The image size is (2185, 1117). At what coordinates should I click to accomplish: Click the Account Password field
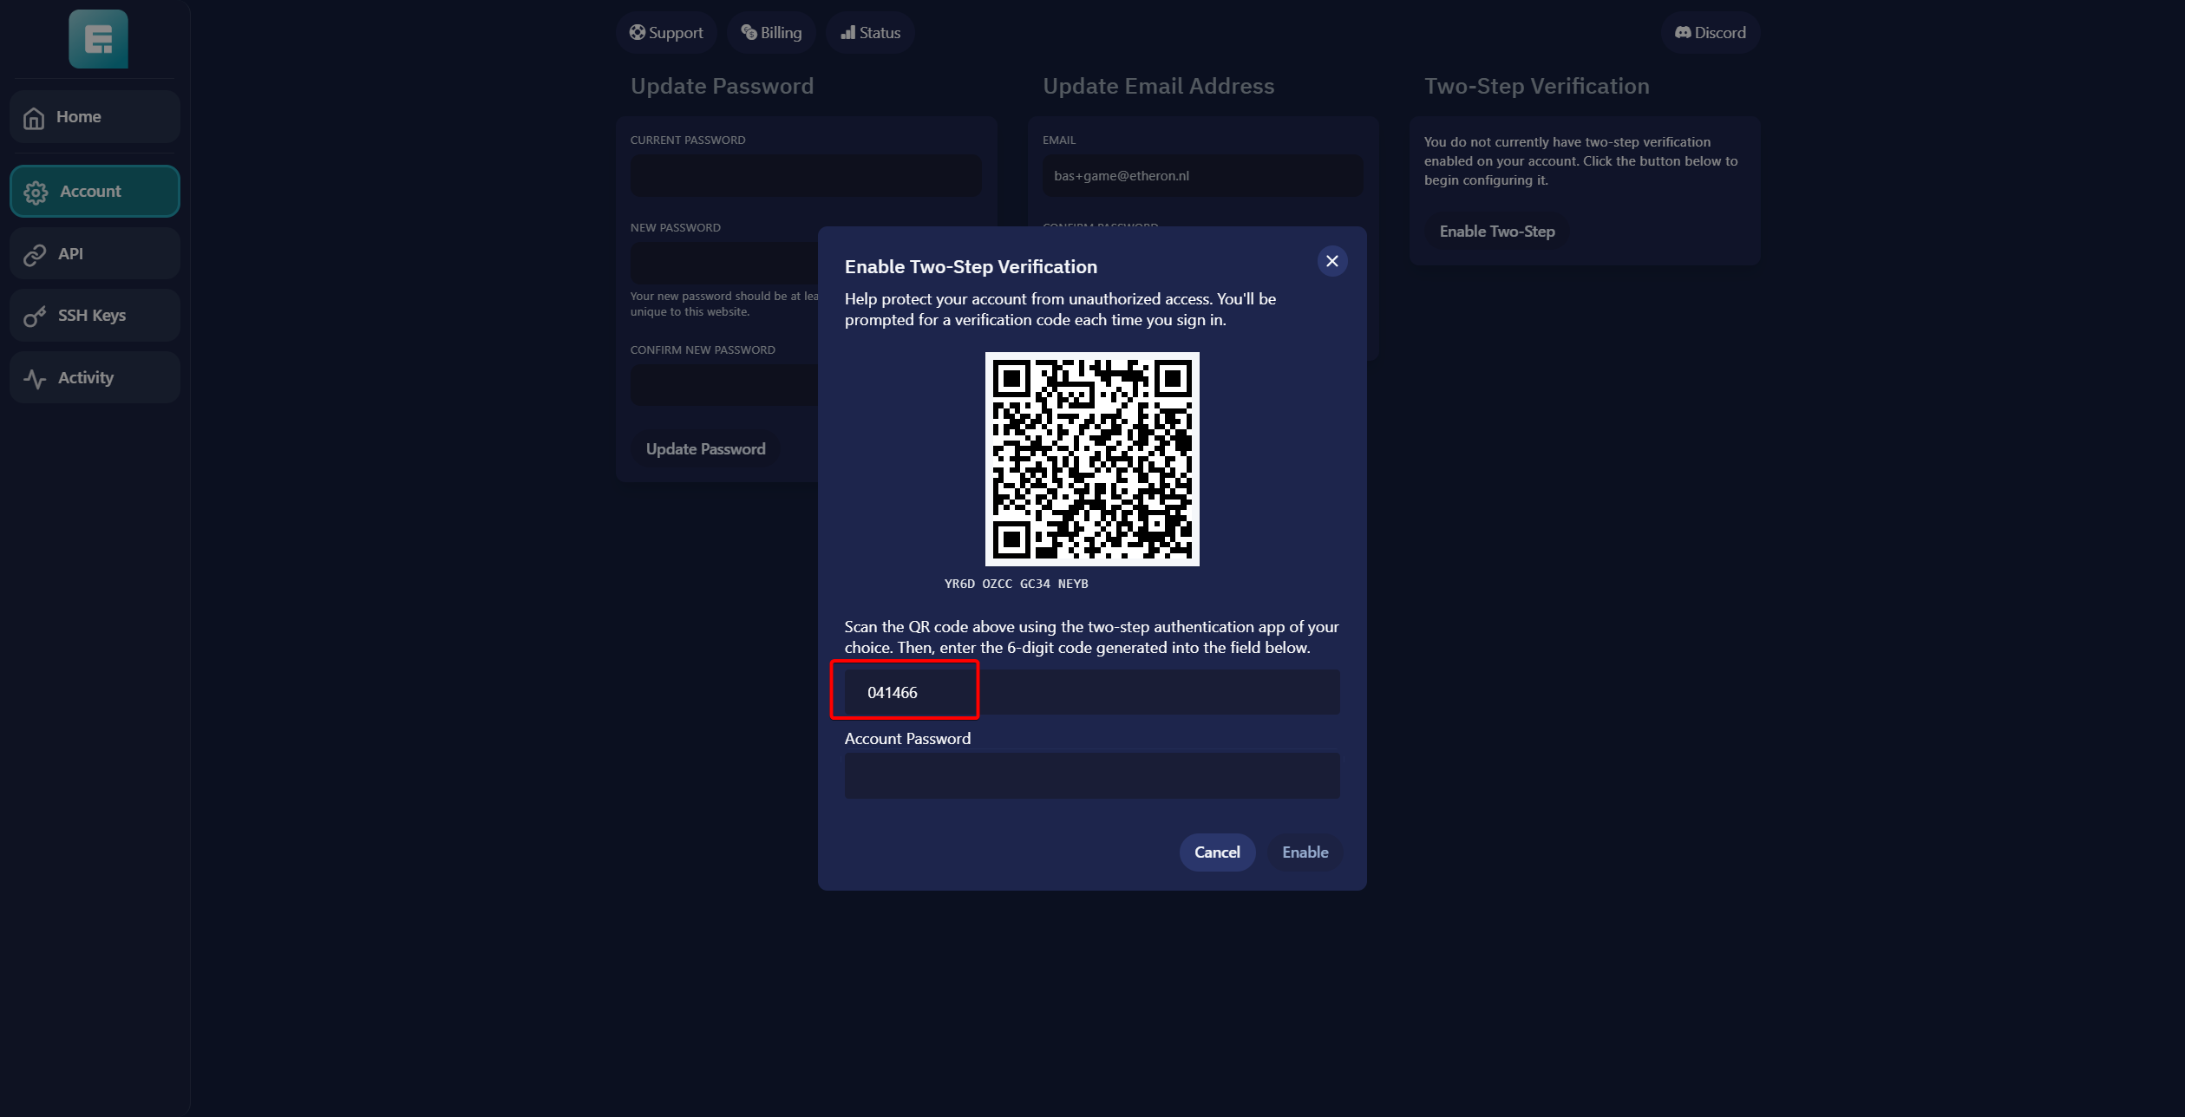coord(1091,776)
